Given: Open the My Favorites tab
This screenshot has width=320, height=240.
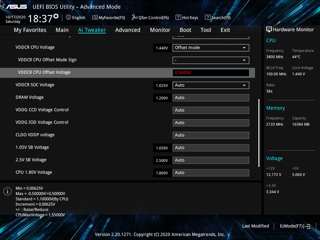Looking at the screenshot, I should coord(30,30).
